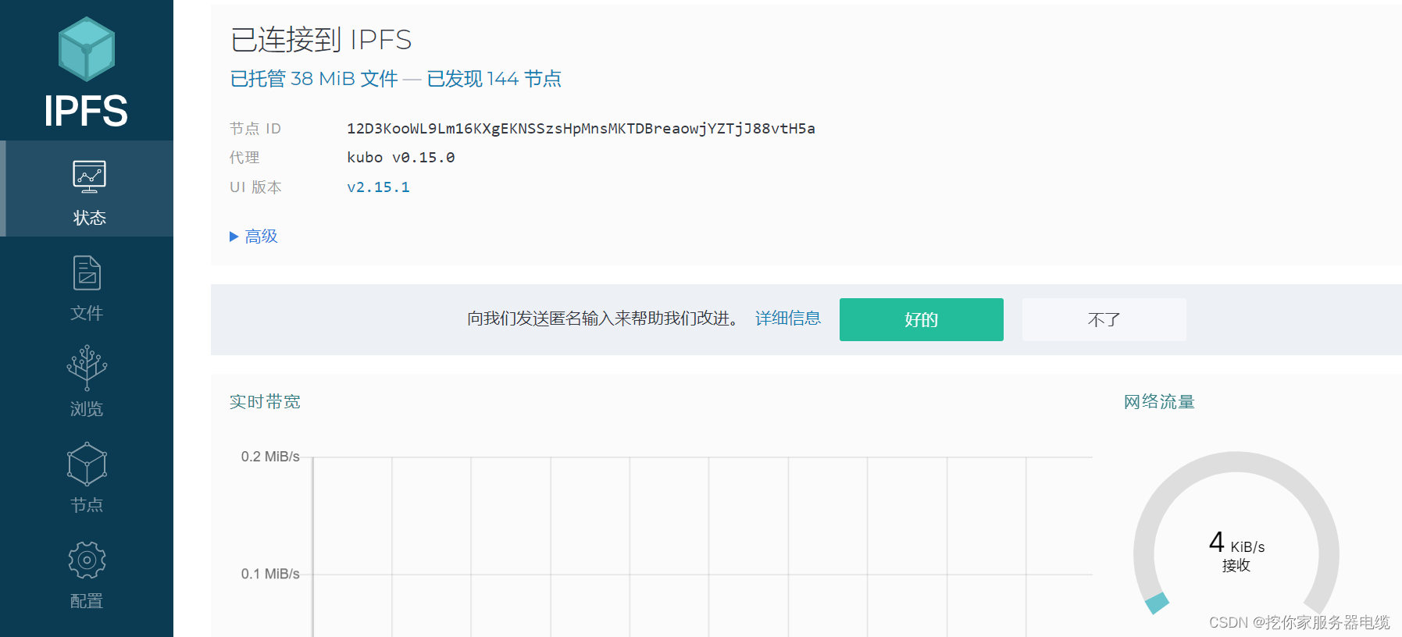Viewport: 1402px width, 637px height.
Task: Click the 已连接到 IPFS heading
Action: pyautogui.click(x=321, y=40)
